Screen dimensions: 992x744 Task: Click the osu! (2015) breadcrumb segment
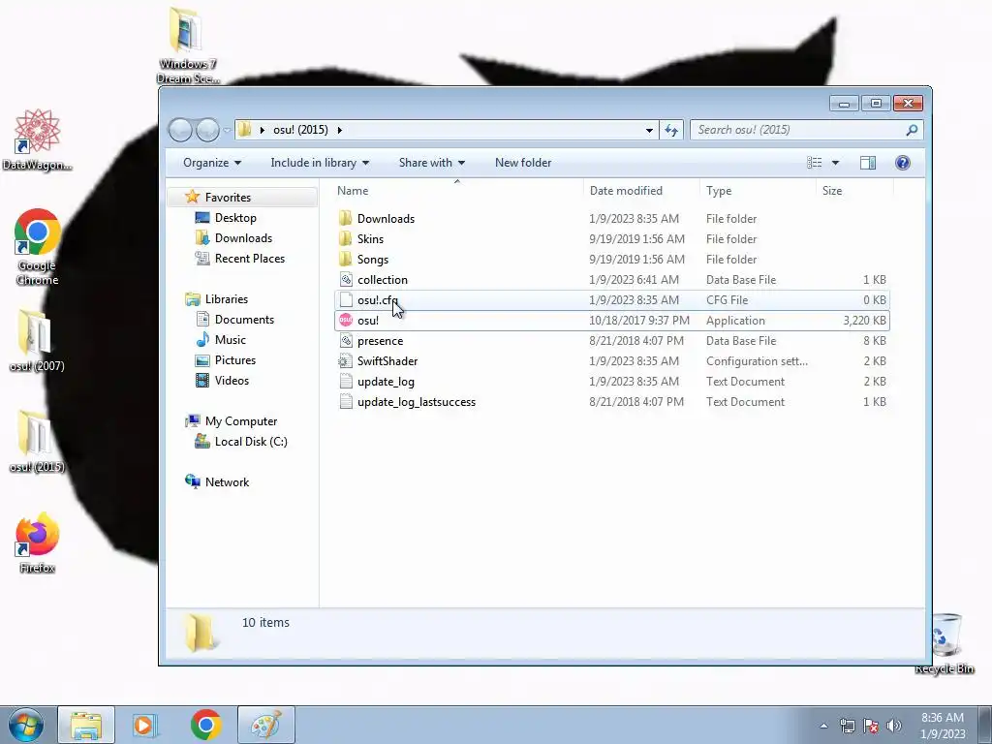coord(300,130)
